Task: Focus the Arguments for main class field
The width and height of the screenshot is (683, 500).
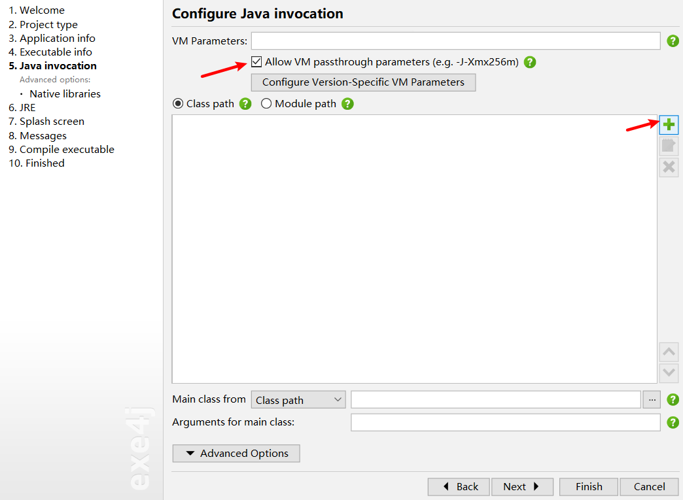Action: [x=506, y=422]
